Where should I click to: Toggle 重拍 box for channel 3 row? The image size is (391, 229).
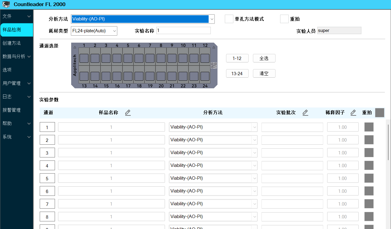click(x=369, y=153)
